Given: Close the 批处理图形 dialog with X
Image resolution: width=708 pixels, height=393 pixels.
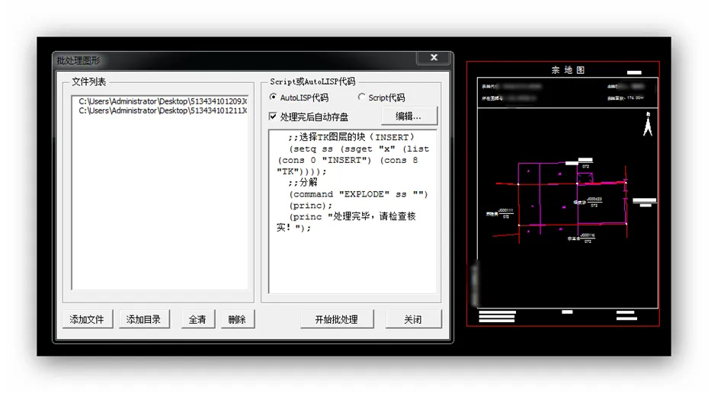Looking at the screenshot, I should [434, 58].
